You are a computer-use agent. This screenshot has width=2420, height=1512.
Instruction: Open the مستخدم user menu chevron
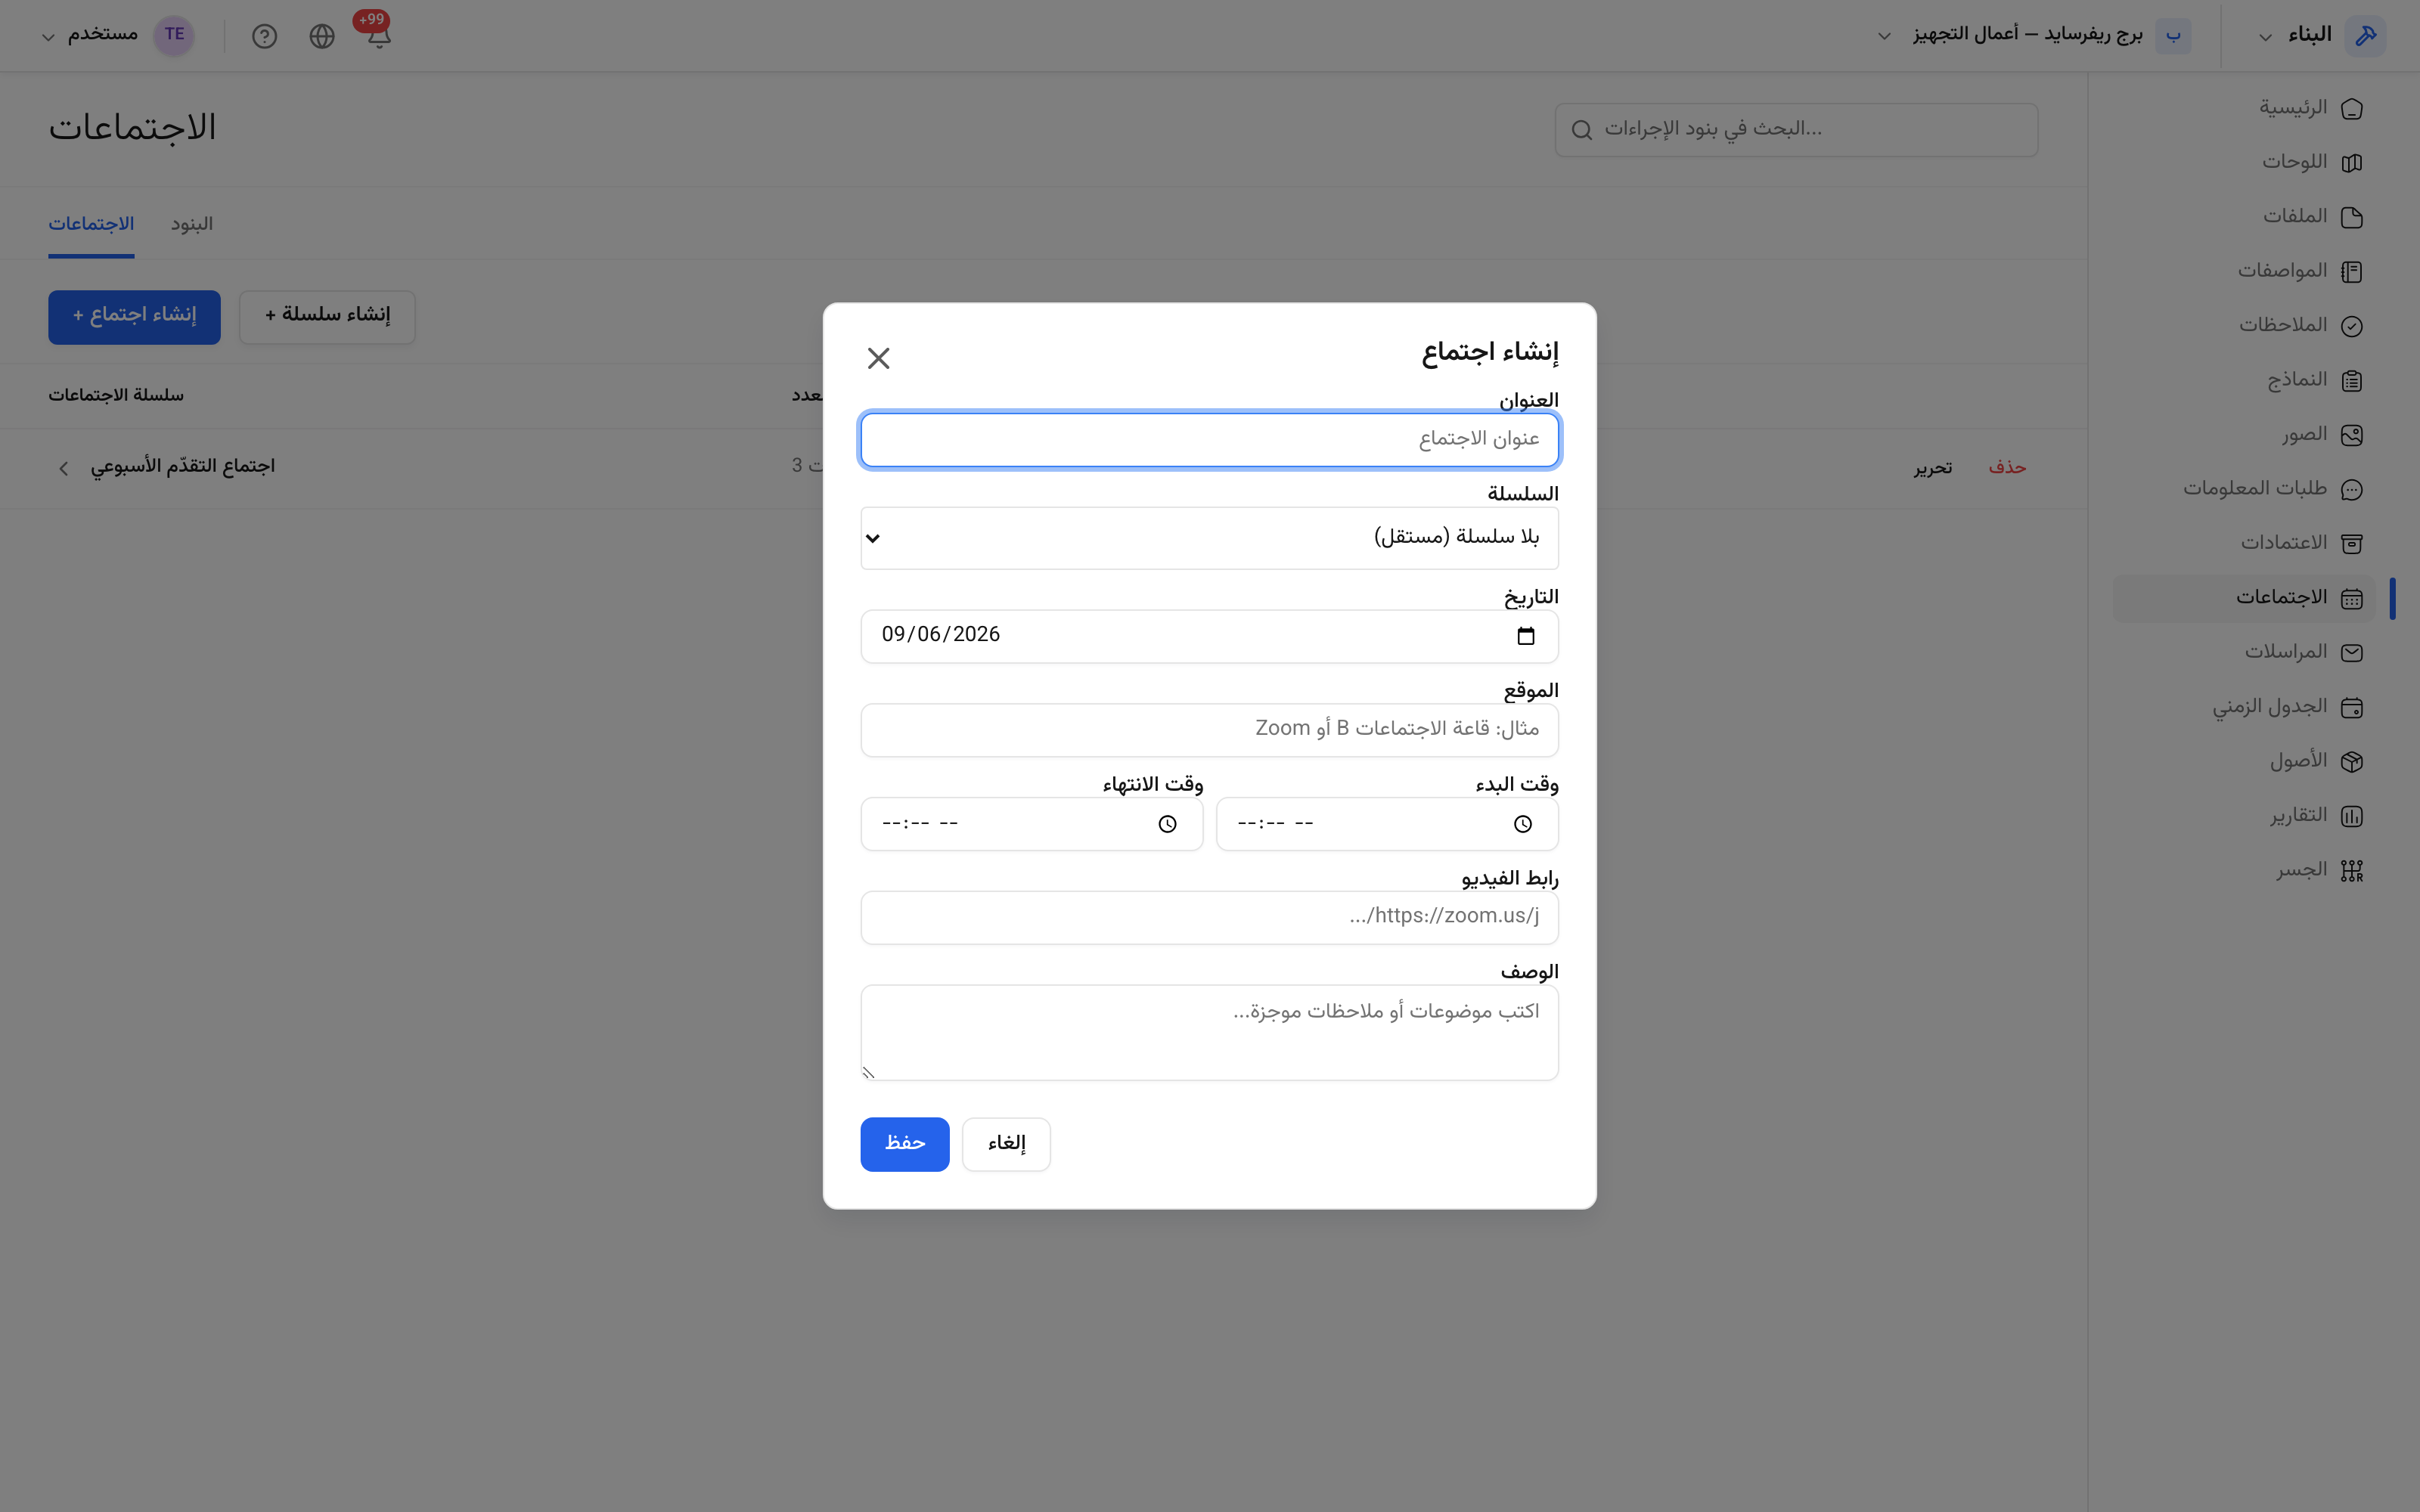tap(47, 37)
